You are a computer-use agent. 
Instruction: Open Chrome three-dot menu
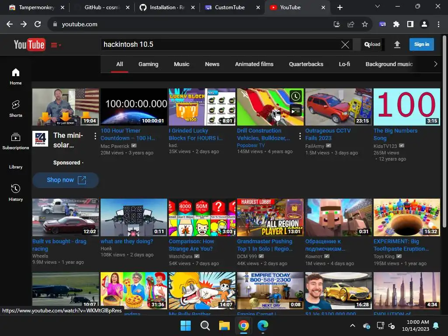point(438,24)
